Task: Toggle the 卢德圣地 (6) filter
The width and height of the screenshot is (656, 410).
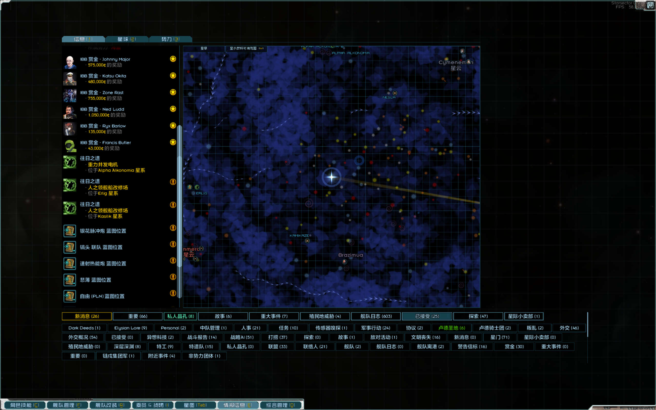Action: [452, 328]
